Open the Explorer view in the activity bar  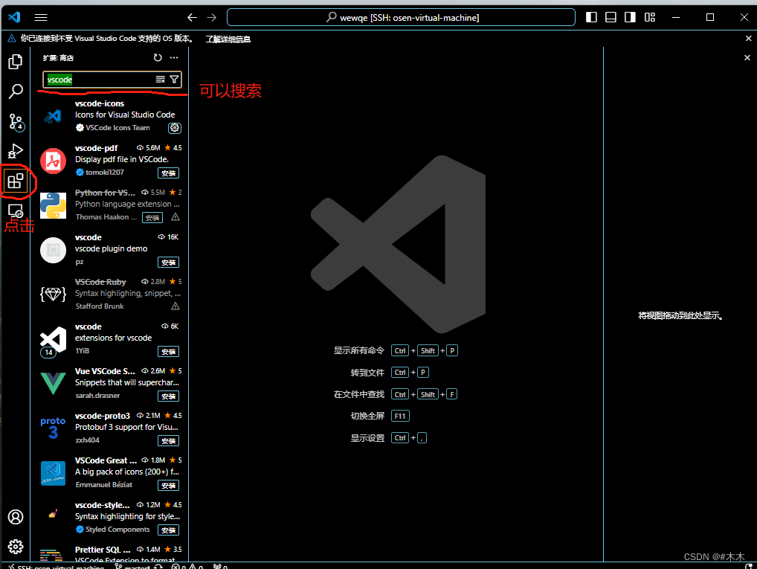(16, 61)
